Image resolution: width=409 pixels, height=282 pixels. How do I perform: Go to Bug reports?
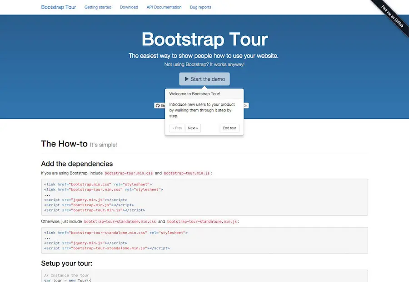click(x=200, y=7)
